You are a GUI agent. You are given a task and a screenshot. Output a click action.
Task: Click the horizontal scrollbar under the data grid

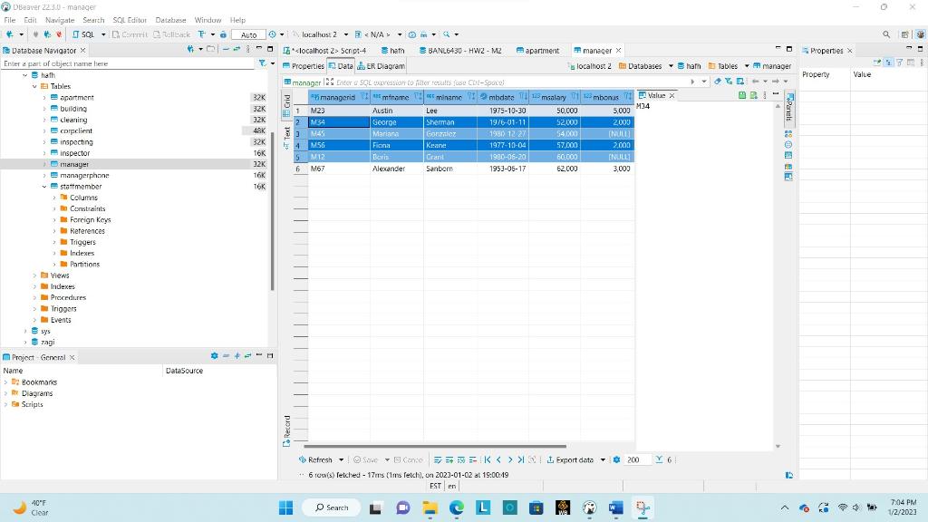click(x=435, y=446)
